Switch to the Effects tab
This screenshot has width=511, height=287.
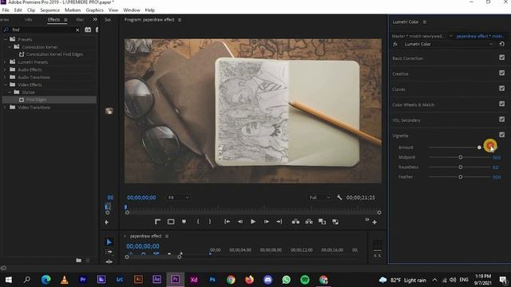[53, 20]
